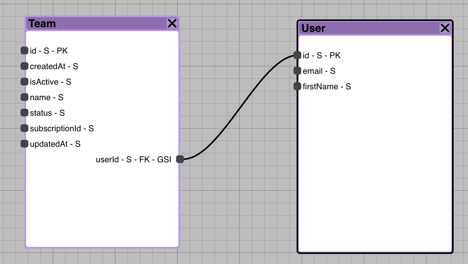Click the 'subscriptionId - S' field text
This screenshot has height=264, width=468.
(x=62, y=129)
